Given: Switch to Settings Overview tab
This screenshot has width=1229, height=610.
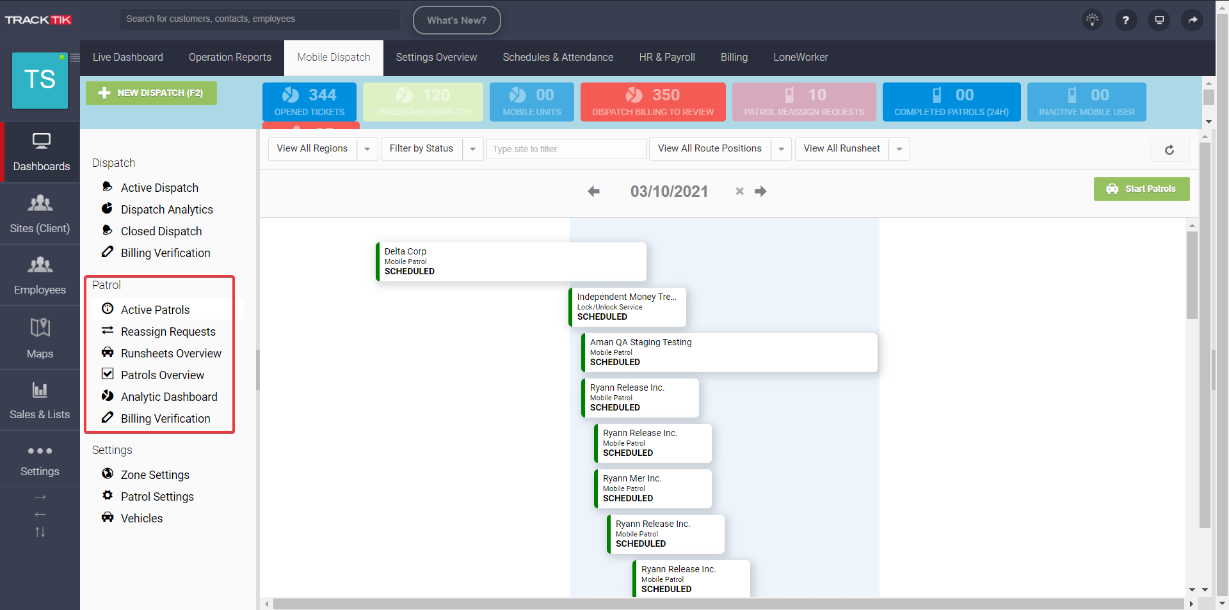Looking at the screenshot, I should [x=437, y=58].
